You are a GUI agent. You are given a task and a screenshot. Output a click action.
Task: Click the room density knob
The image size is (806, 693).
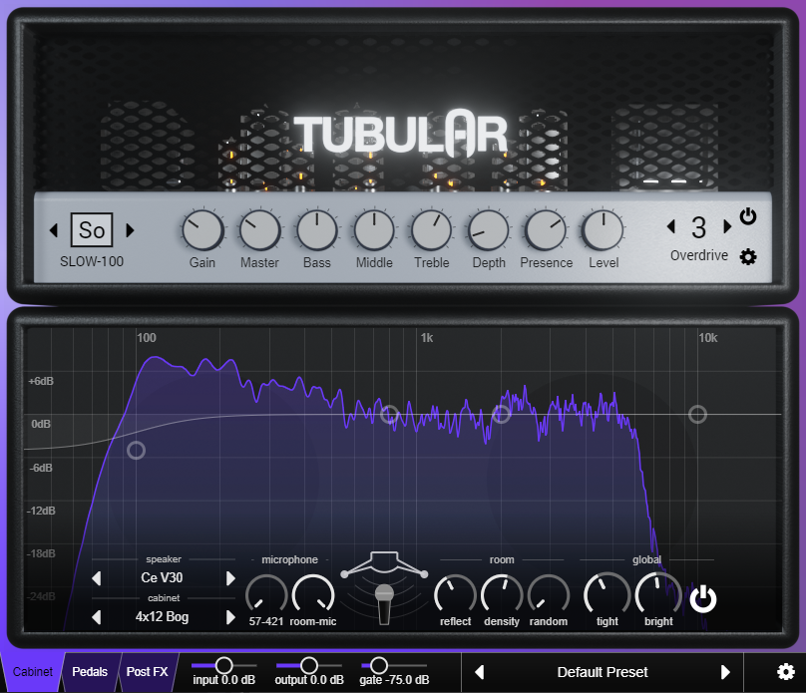(x=502, y=595)
